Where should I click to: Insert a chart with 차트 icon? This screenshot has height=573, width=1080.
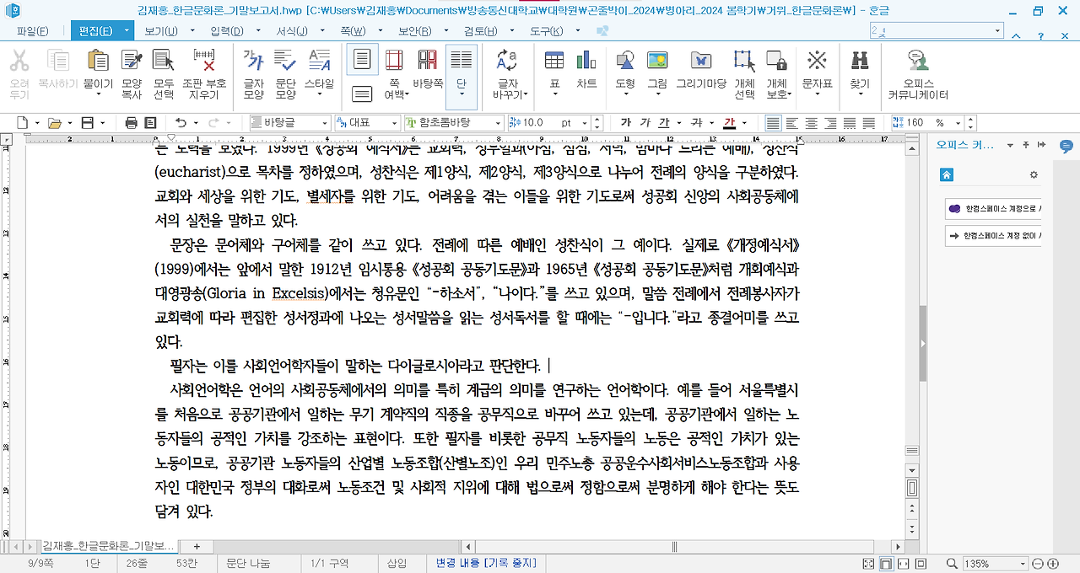pyautogui.click(x=586, y=61)
